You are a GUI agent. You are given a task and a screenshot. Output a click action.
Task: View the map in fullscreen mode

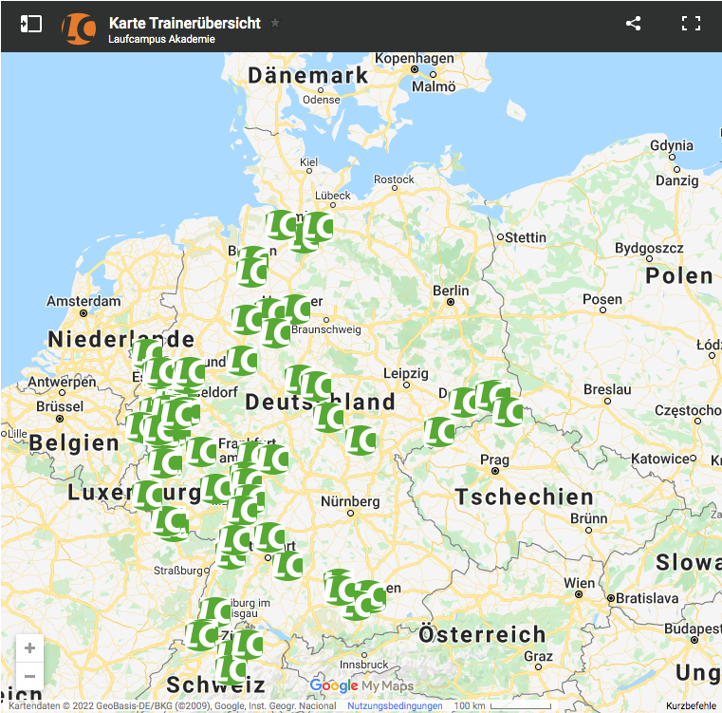(691, 24)
